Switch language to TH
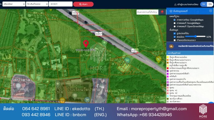Screen dimensions: 214x120 (204, 4)
